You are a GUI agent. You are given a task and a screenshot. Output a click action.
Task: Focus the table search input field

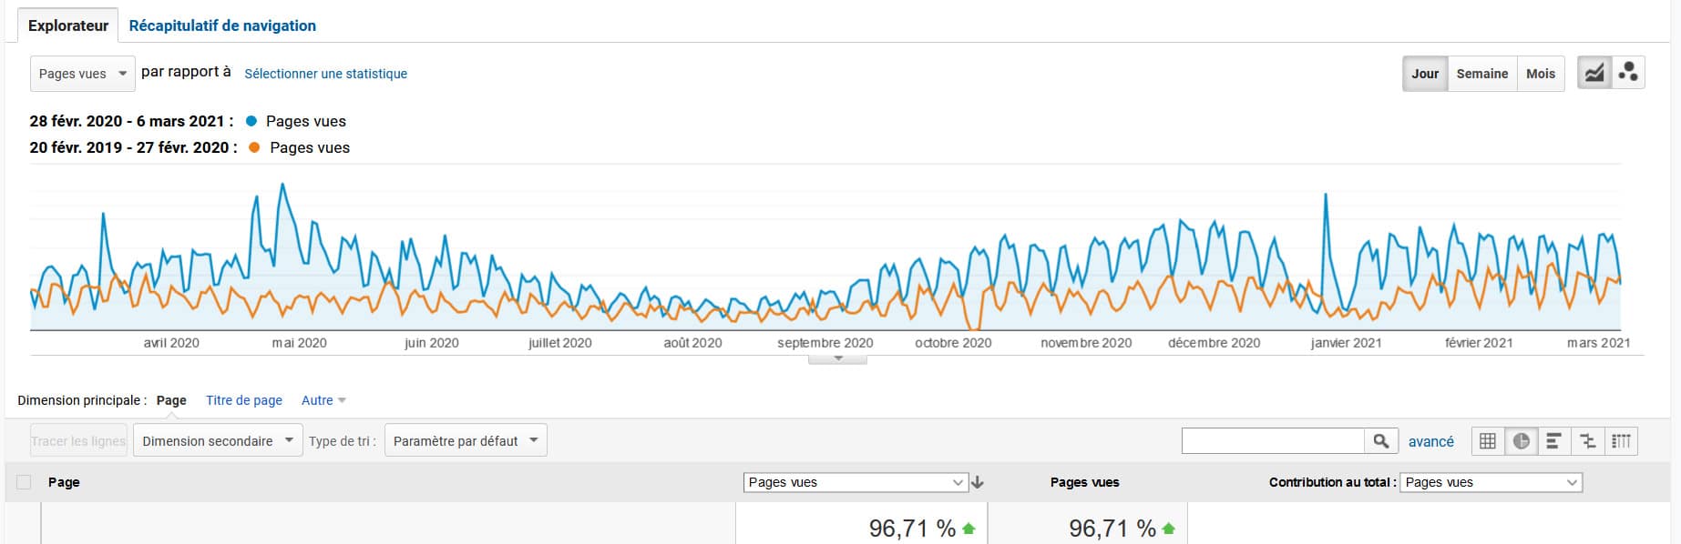click(x=1272, y=441)
